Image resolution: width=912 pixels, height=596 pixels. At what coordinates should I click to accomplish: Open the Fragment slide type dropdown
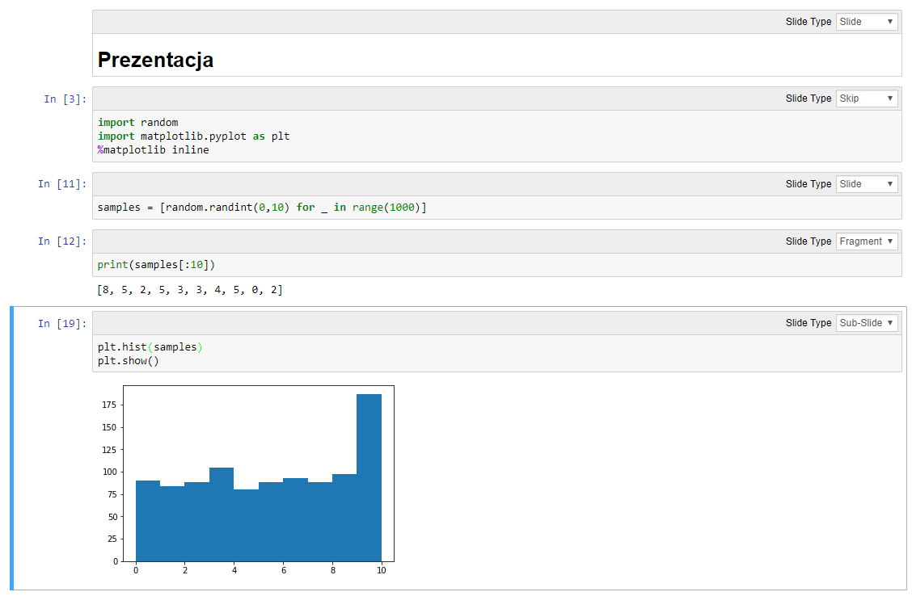[x=866, y=241]
